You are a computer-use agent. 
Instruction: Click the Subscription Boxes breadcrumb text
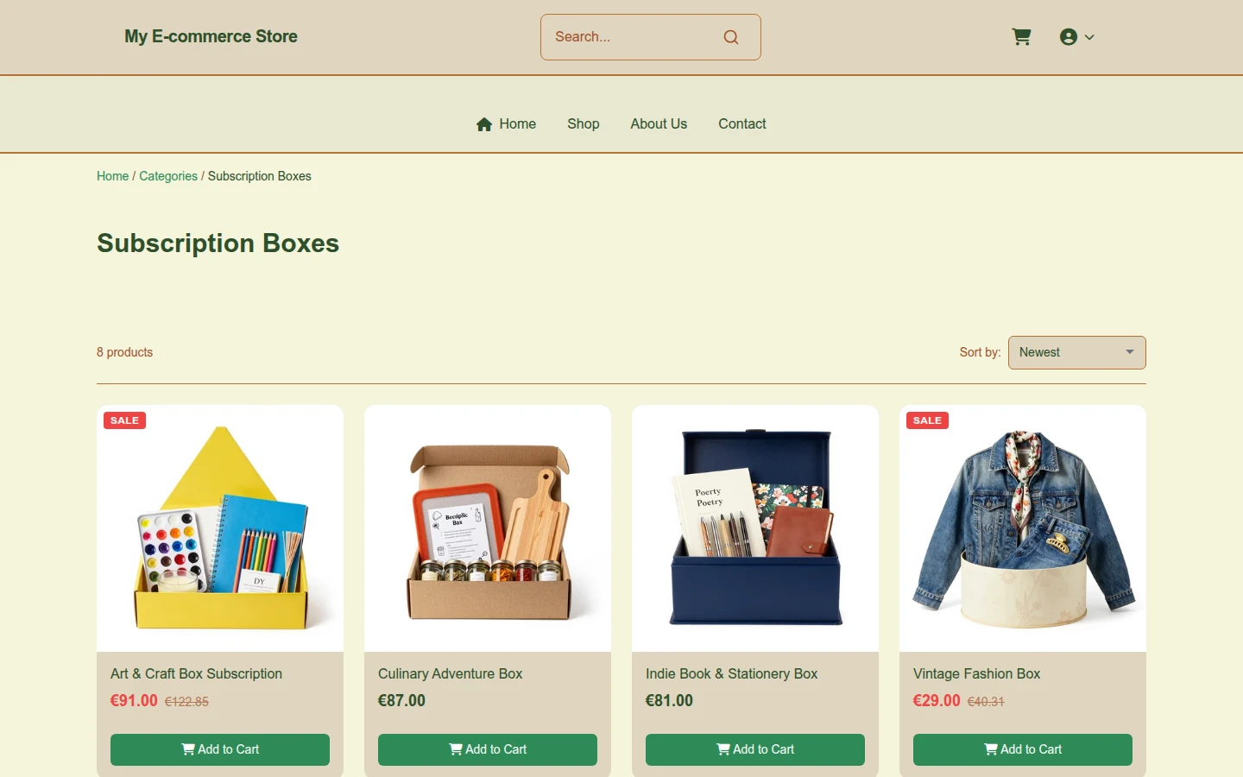pos(259,176)
